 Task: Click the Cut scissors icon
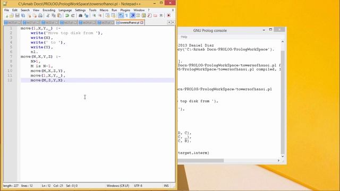(x=48, y=15)
